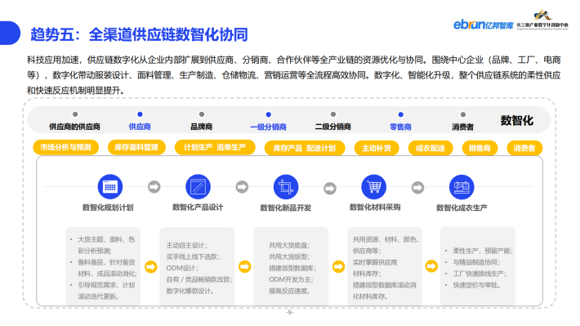Click the 数智化材料采购 shopping cart icon

pos(373,187)
